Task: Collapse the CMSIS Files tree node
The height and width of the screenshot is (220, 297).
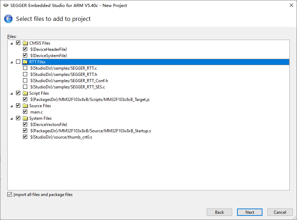Action: pyautogui.click(x=12, y=44)
